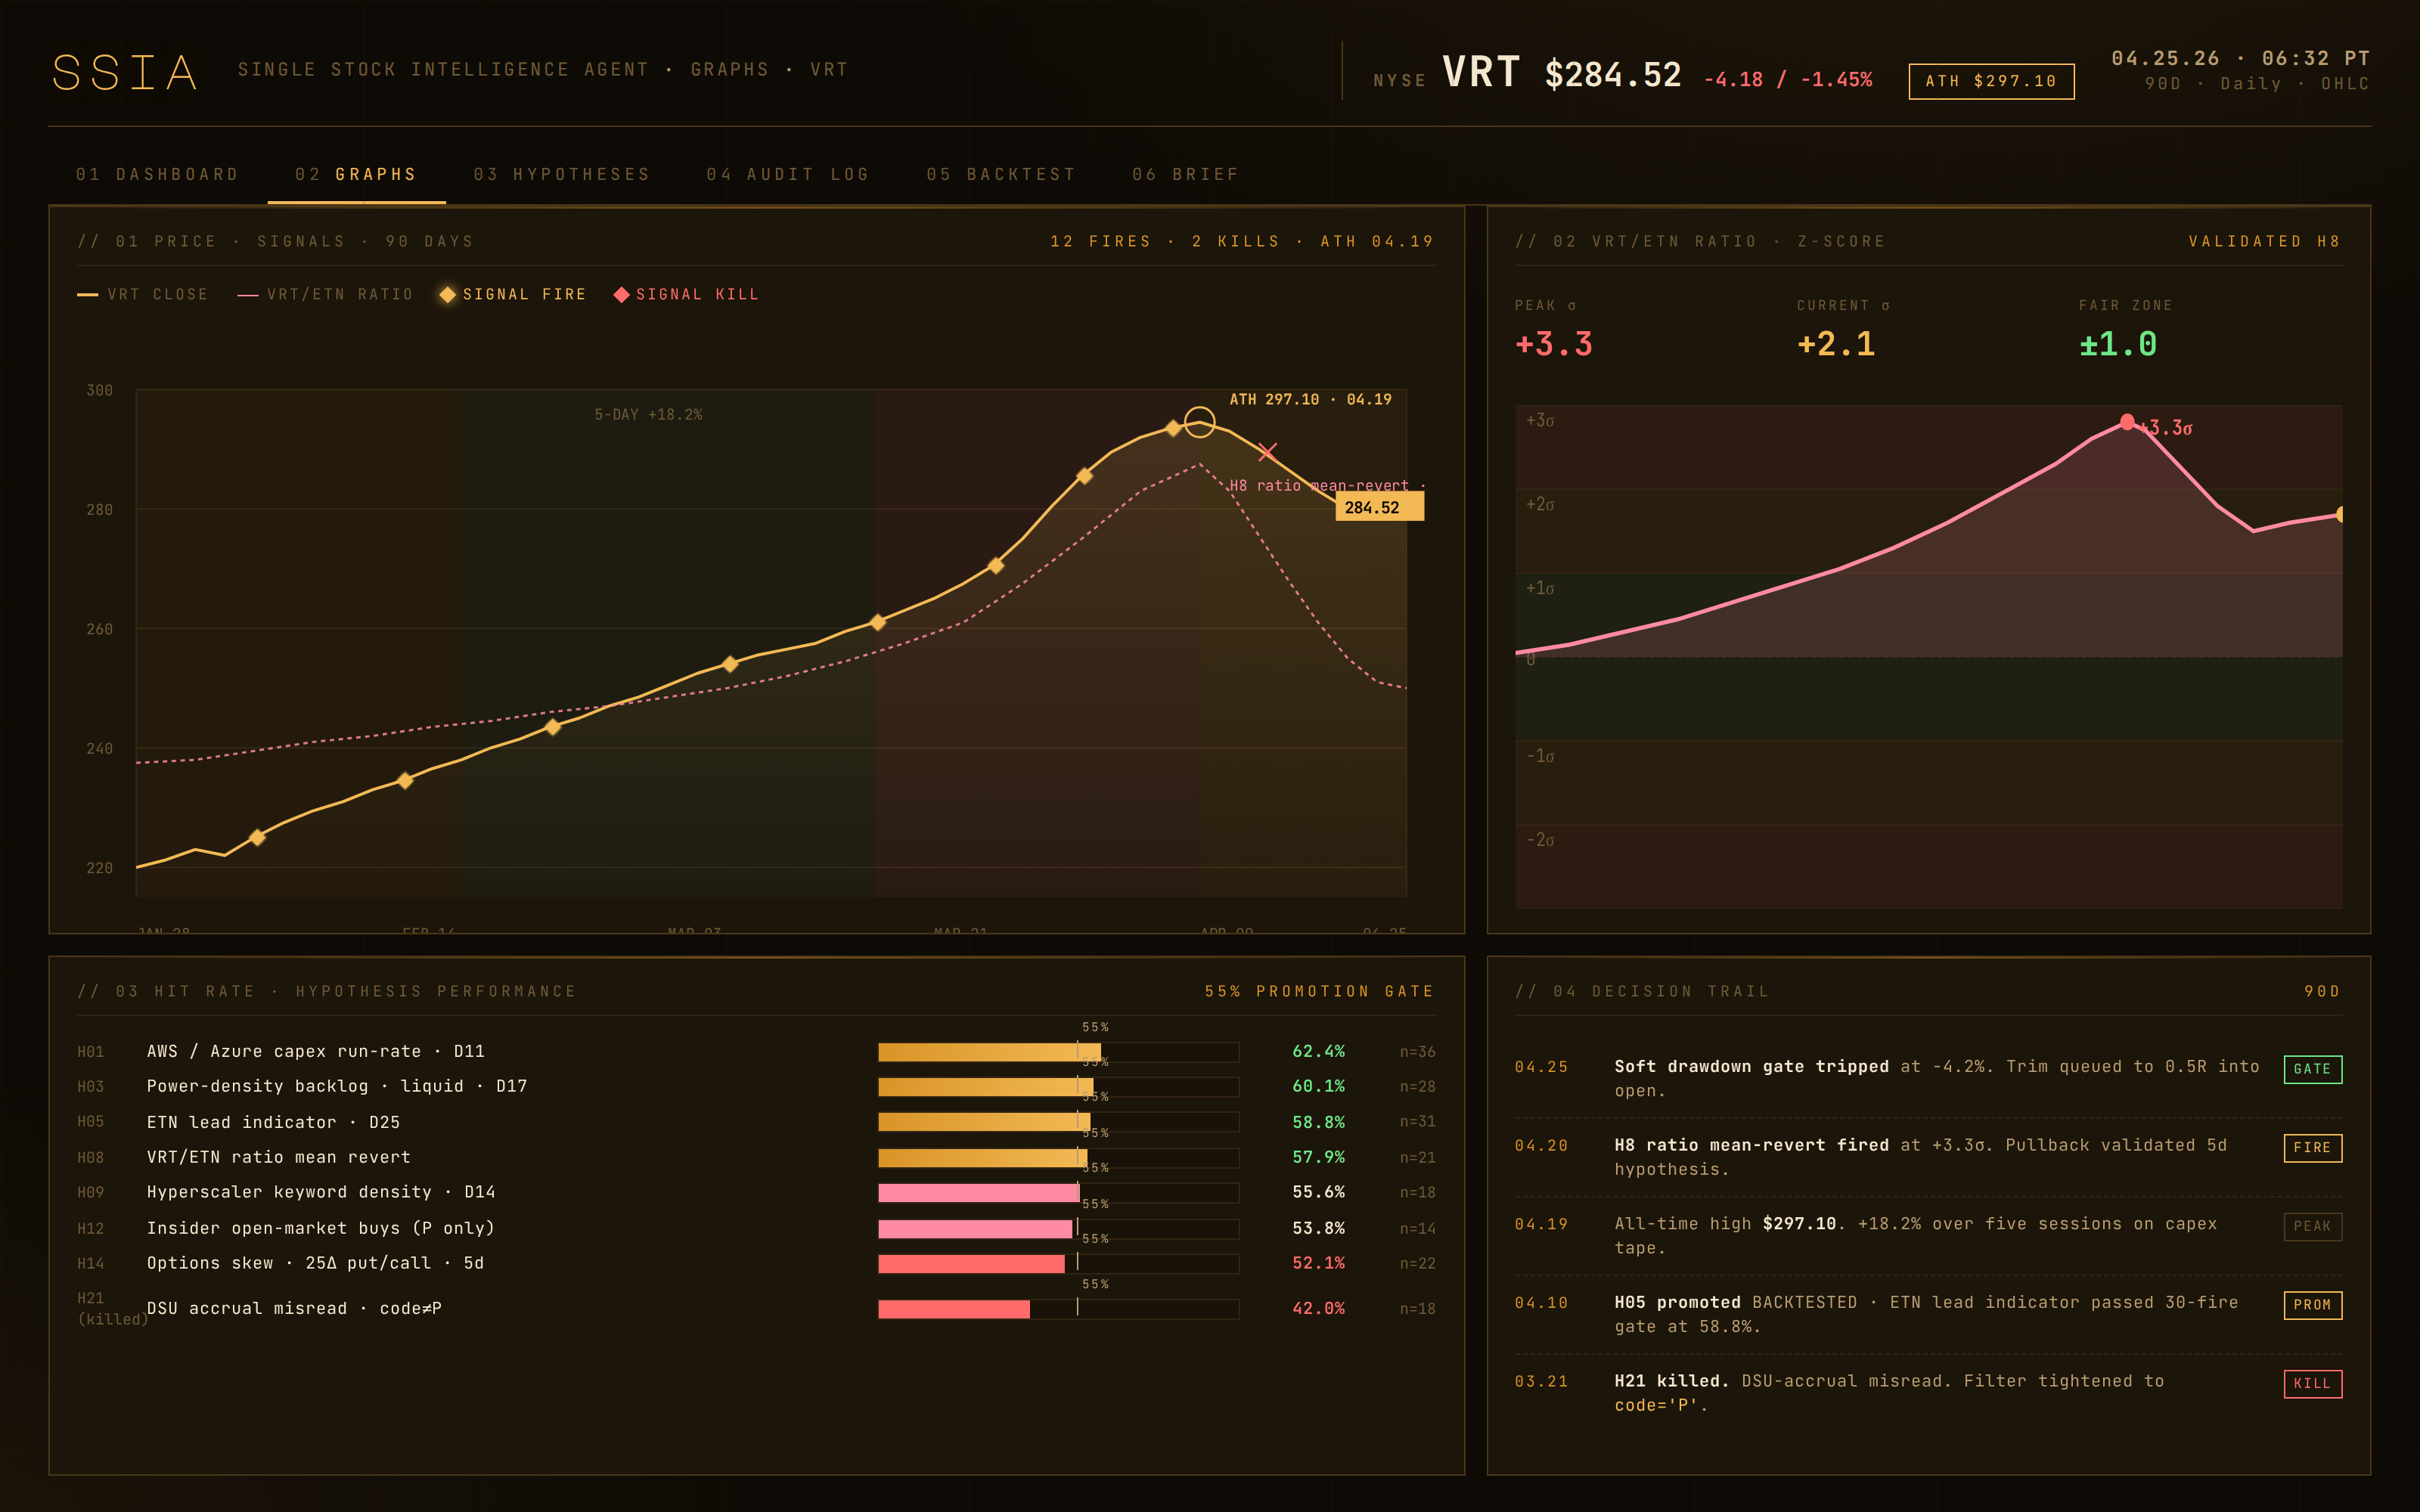
Task: Toggle the VRT/ETN RATIO dashed line off
Action: click(x=325, y=294)
